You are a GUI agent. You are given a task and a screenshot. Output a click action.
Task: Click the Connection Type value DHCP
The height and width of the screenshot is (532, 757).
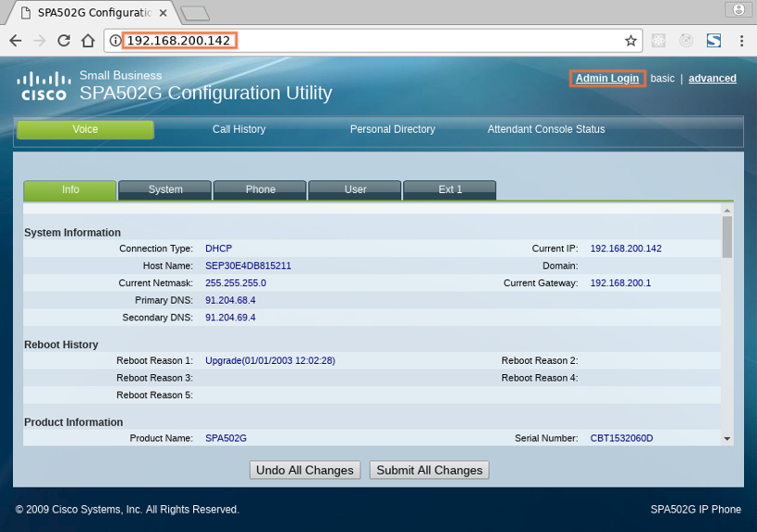(x=218, y=249)
